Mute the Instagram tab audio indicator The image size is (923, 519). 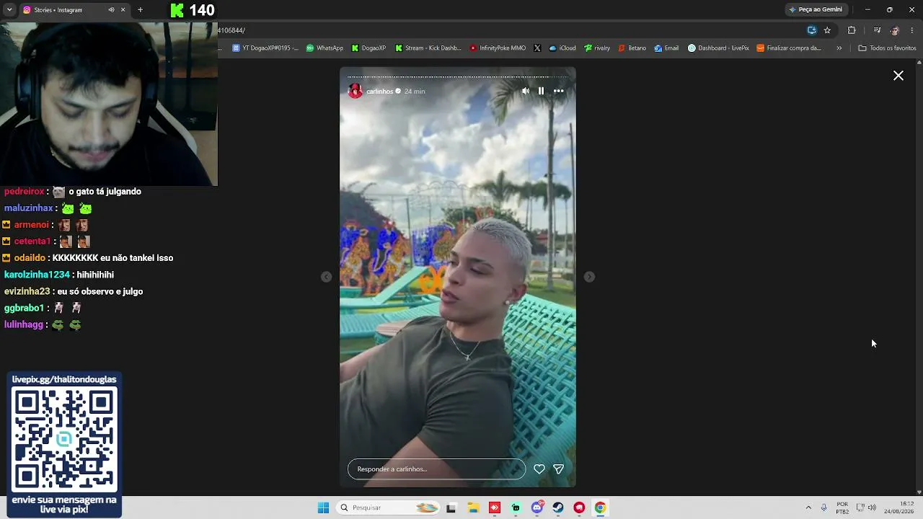(111, 10)
